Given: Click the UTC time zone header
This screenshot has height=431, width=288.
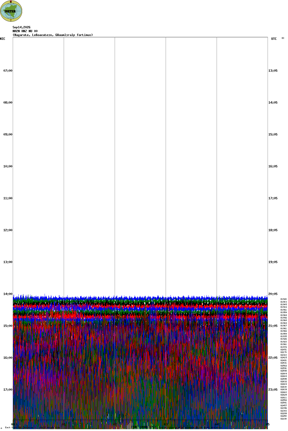Looking at the screenshot, I should coord(274,39).
